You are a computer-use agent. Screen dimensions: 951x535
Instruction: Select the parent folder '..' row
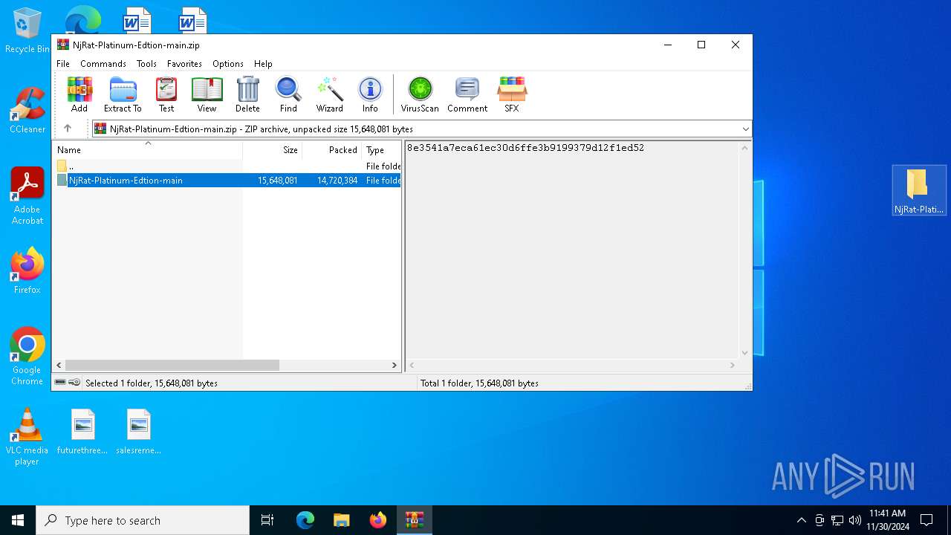click(227, 166)
